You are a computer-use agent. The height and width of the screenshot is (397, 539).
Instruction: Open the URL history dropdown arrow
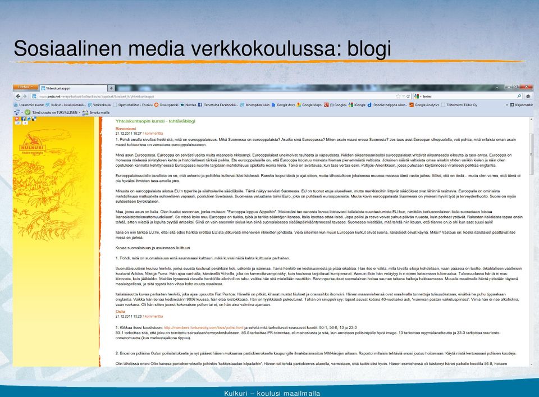coord(403,97)
